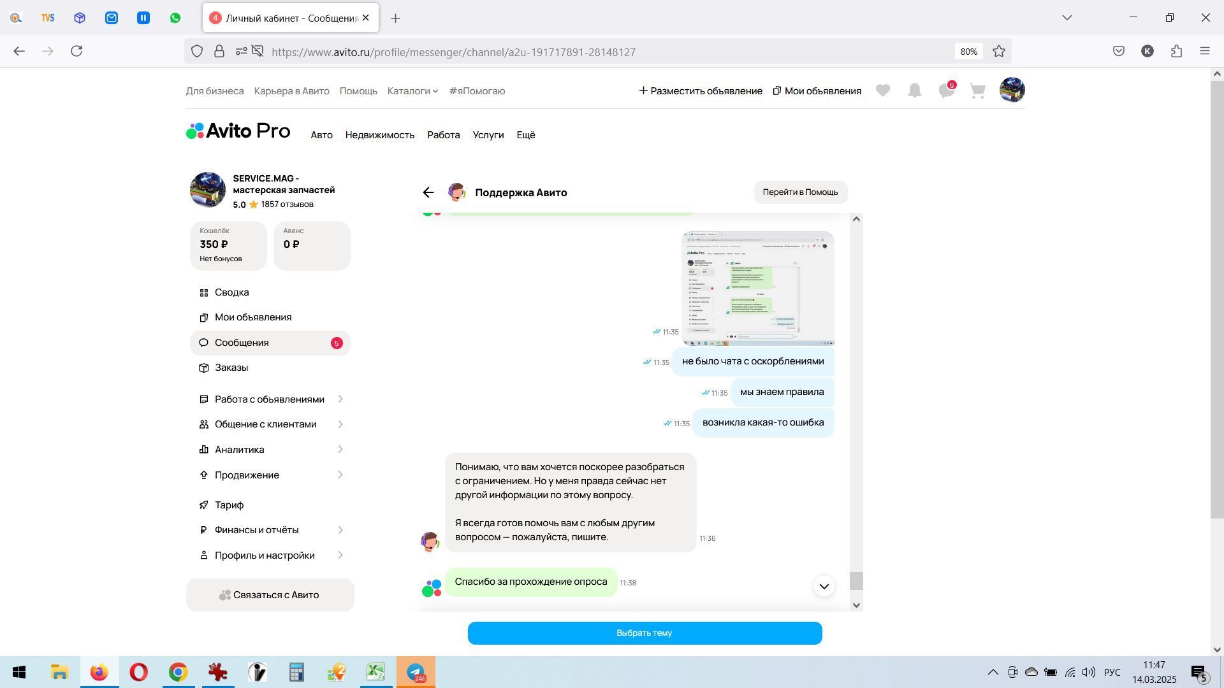This screenshot has height=688, width=1224.
Task: Jump to latest message down arrow
Action: 824,586
